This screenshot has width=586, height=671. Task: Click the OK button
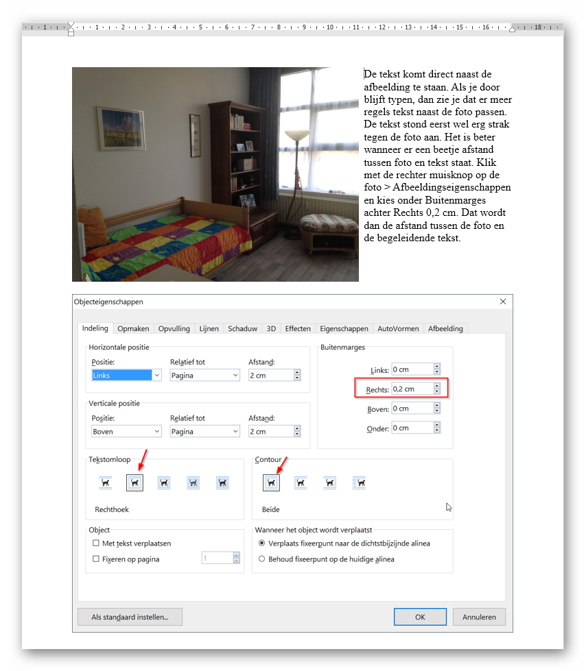[x=420, y=617]
